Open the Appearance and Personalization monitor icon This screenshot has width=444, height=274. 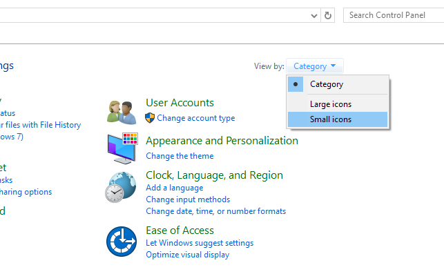[x=123, y=148]
